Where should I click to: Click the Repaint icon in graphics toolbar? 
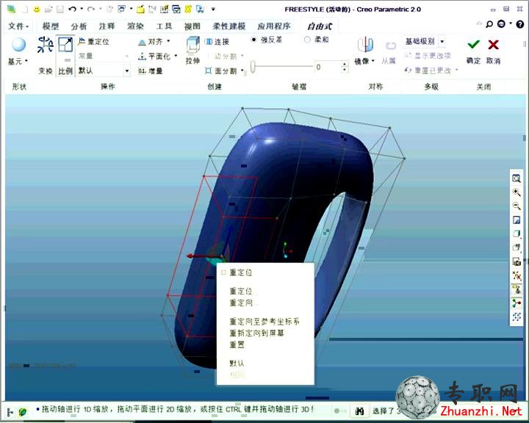tap(517, 220)
